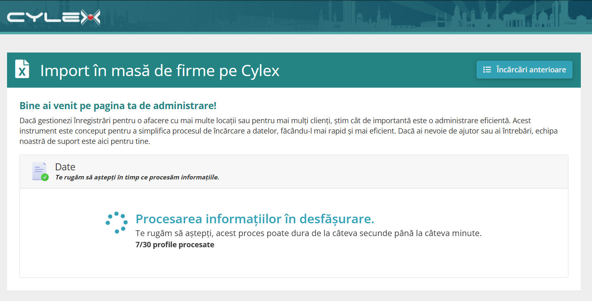Click the green checkmark badge on document icon

tap(45, 177)
